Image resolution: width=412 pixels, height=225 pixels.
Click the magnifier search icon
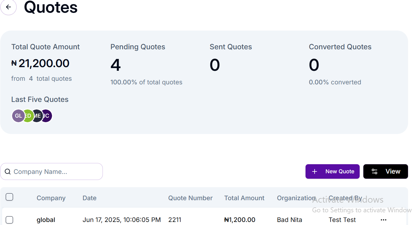[8, 172]
